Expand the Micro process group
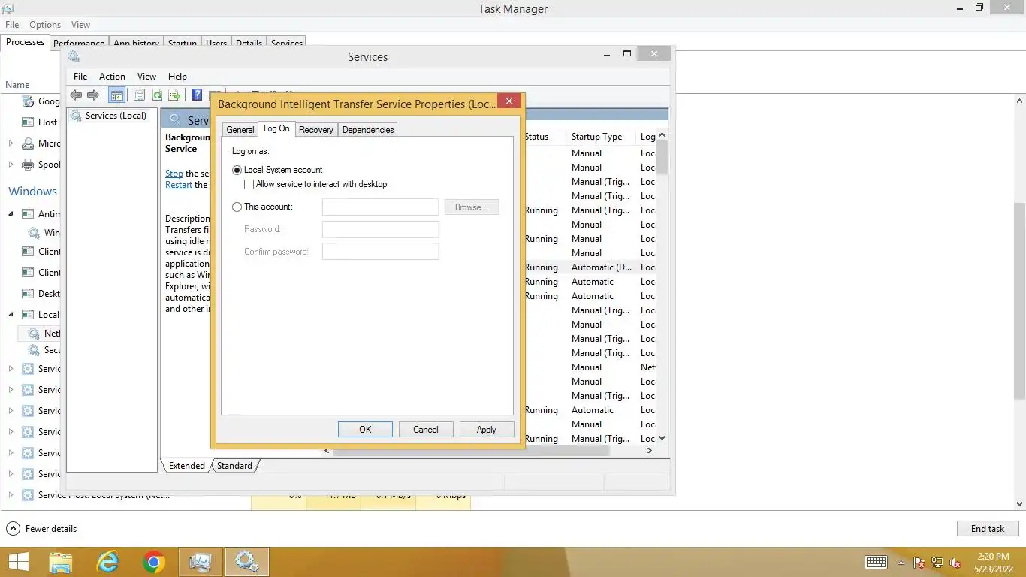 click(11, 143)
